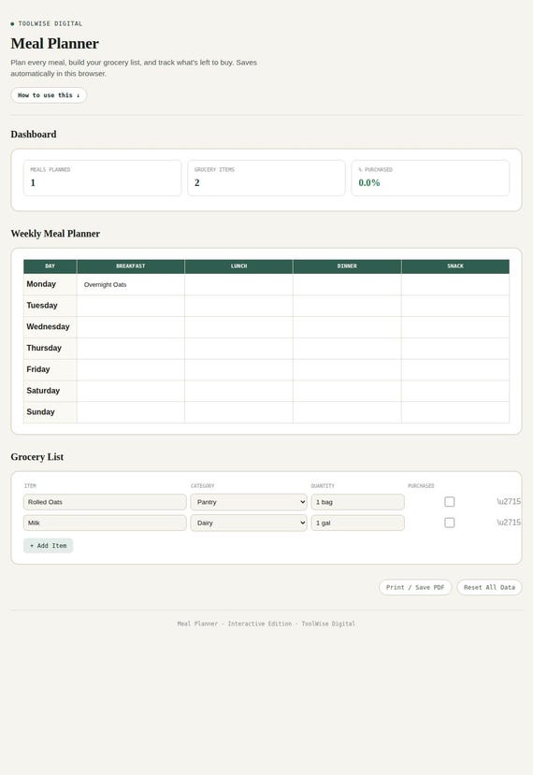This screenshot has width=533, height=775.
Task: Edit the Rolled Oats item name field
Action: (105, 502)
